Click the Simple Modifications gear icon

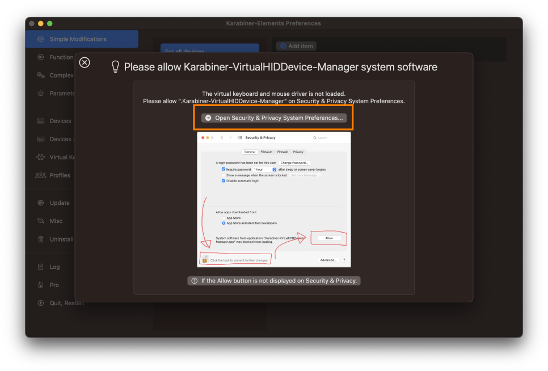pyautogui.click(x=40, y=39)
